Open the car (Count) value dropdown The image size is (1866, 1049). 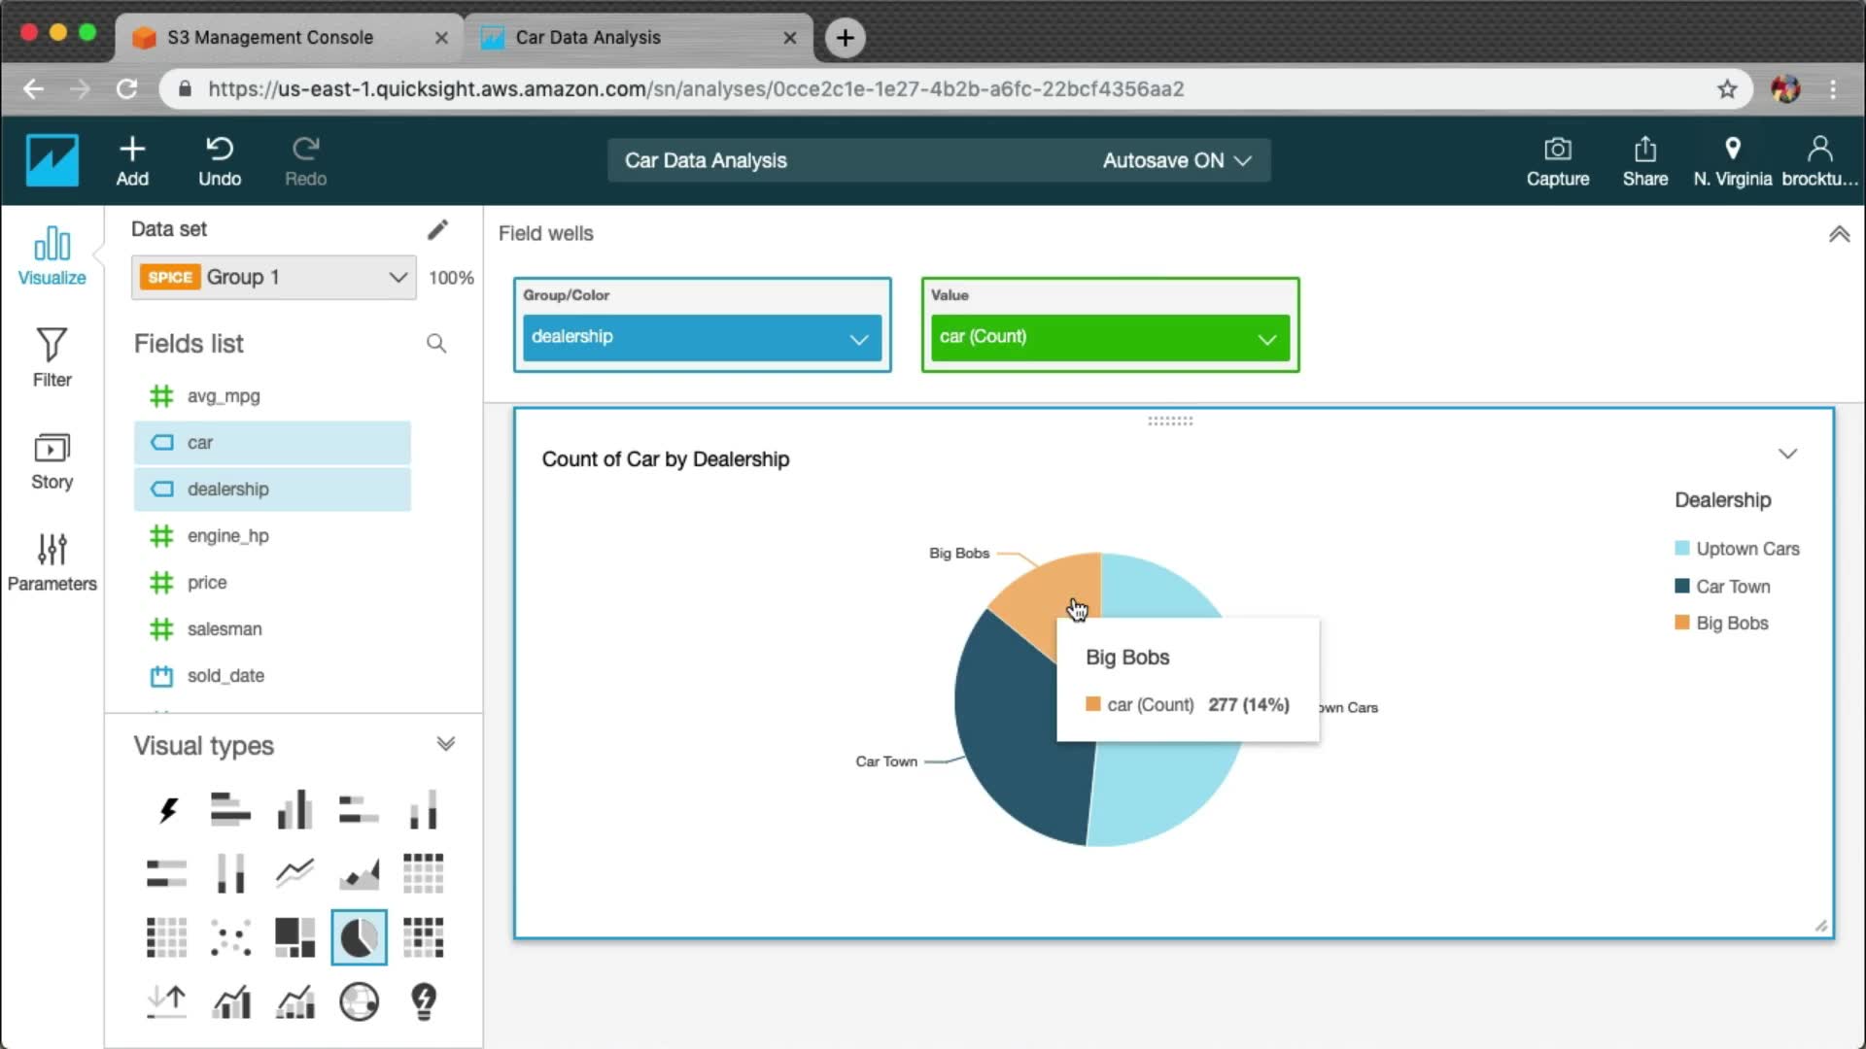[1266, 339]
